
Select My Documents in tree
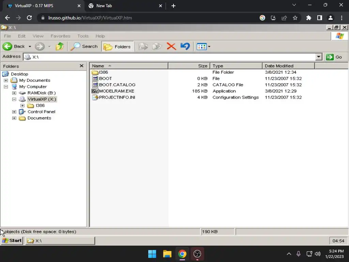pos(34,80)
